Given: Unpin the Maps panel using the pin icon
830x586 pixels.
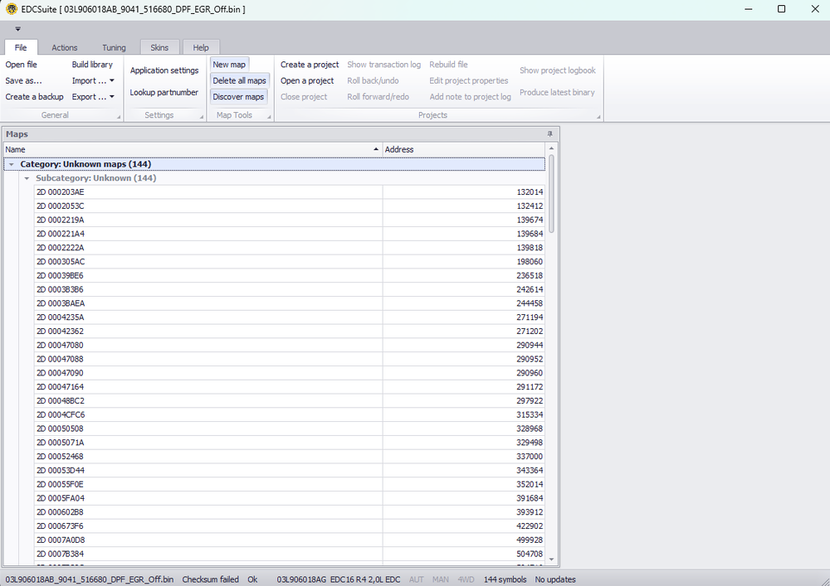Looking at the screenshot, I should 549,133.
